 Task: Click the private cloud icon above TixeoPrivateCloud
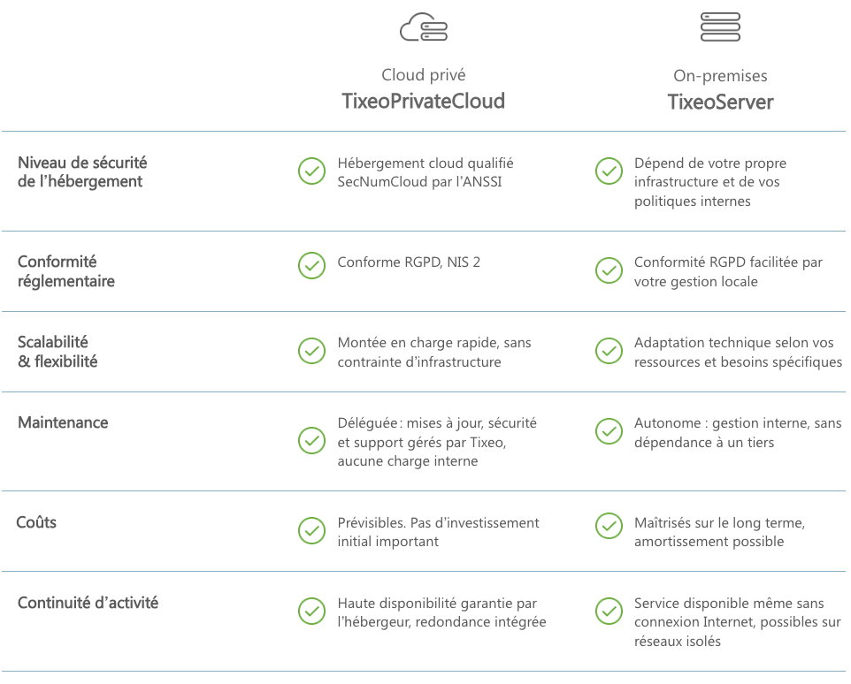tap(424, 27)
